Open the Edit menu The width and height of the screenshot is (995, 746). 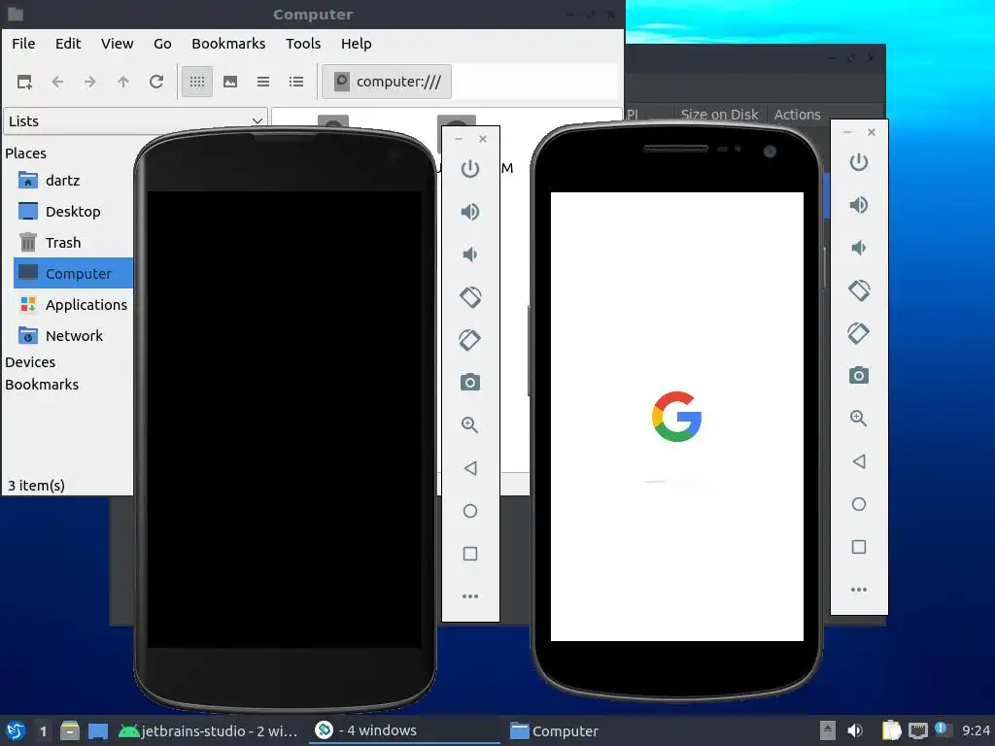[x=68, y=44]
